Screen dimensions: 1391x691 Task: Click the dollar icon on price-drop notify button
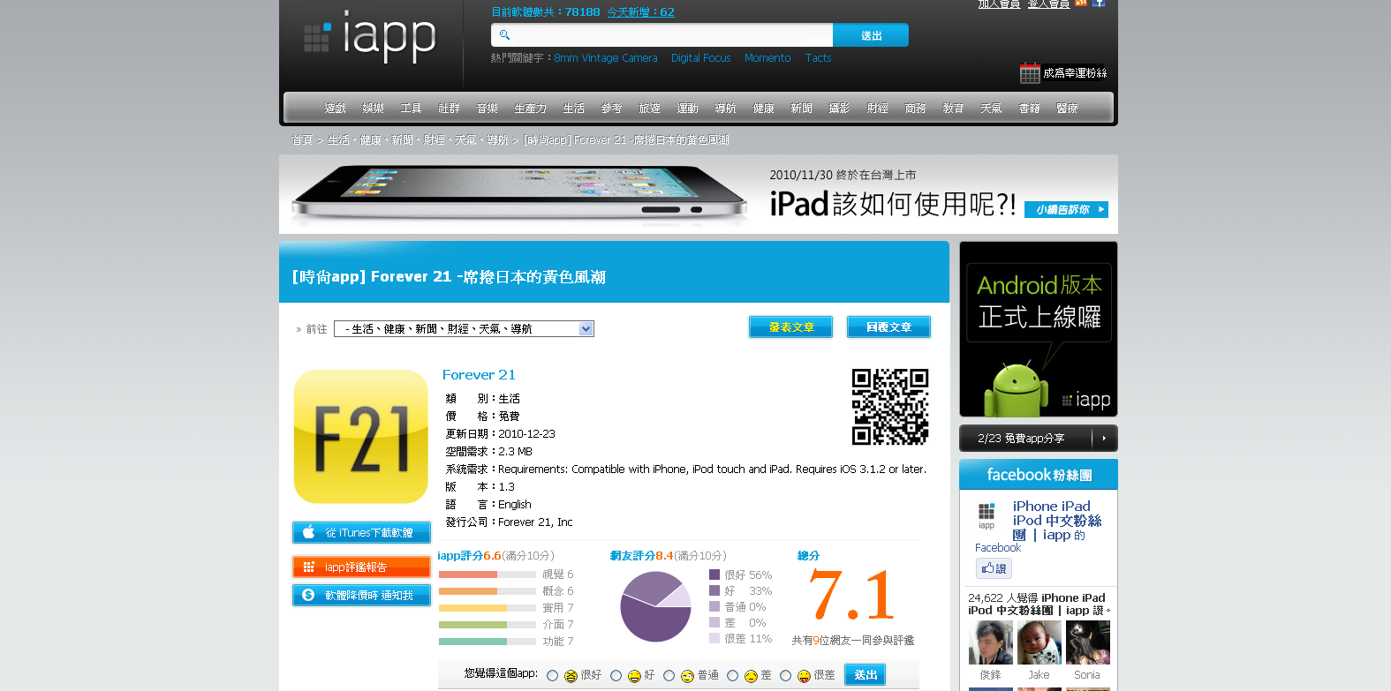(308, 595)
